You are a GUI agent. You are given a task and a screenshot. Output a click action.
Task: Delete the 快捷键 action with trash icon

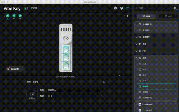[104, 82]
